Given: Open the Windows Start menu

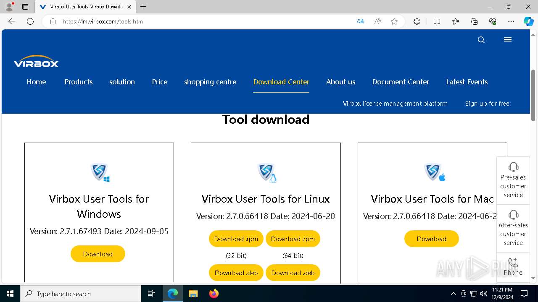Looking at the screenshot, I should [x=10, y=294].
